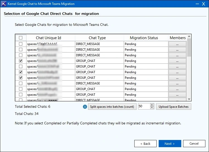The width and height of the screenshot is (209, 152).
Task: Click the blue info icon beside Split spaces
Action: [85, 106]
